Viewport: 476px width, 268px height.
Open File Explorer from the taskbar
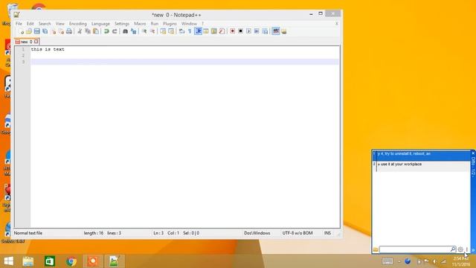28,261
